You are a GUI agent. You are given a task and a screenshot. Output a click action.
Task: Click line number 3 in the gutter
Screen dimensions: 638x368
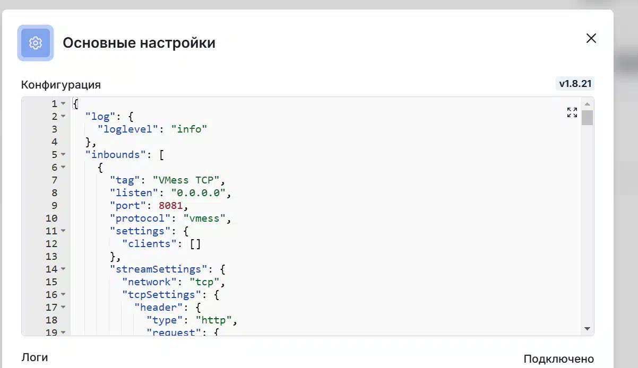click(54, 129)
